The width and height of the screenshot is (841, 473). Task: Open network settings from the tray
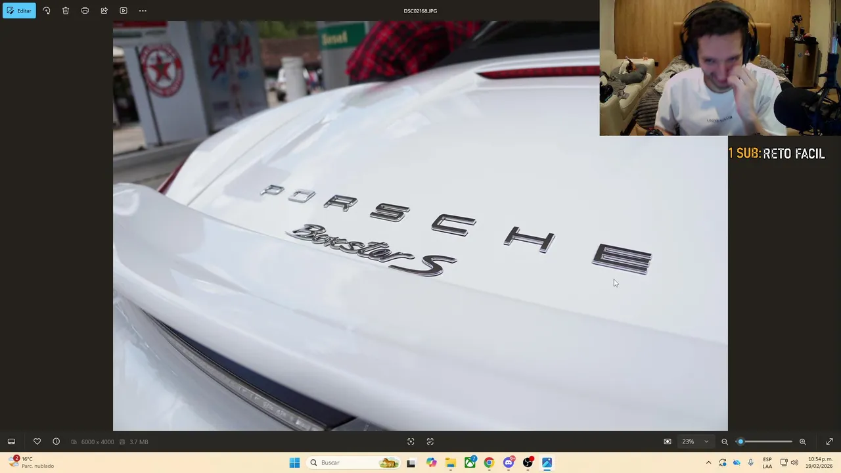pos(784,462)
